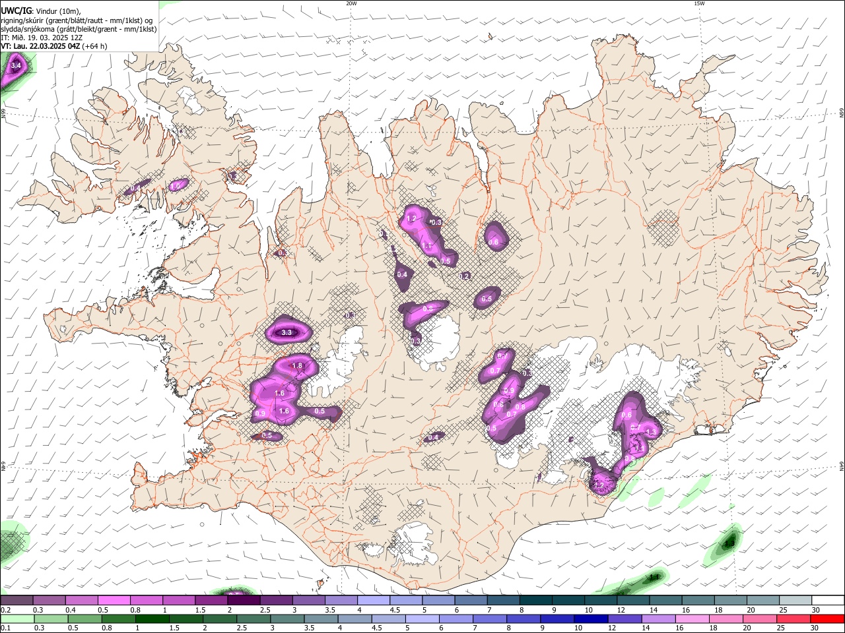Click the '0.1' label on the rain scale
Viewport: 845px width, 633px height.
tap(6, 628)
